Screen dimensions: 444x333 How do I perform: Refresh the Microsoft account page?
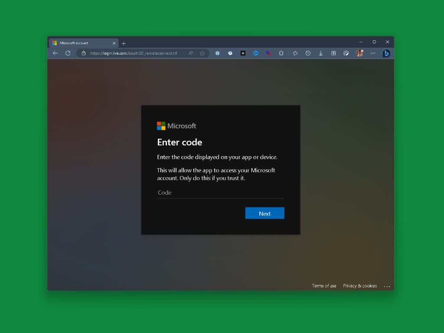click(68, 53)
